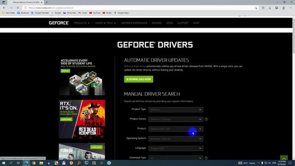Click the GeForce logo
The width and height of the screenshot is (295, 166).
pos(59,23)
